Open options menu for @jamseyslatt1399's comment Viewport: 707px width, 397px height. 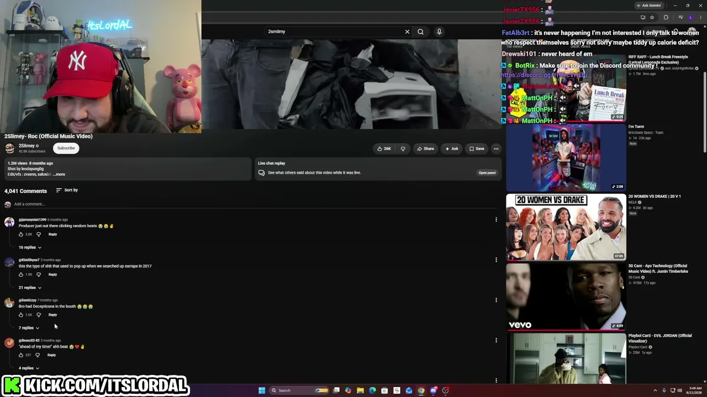pos(496,219)
